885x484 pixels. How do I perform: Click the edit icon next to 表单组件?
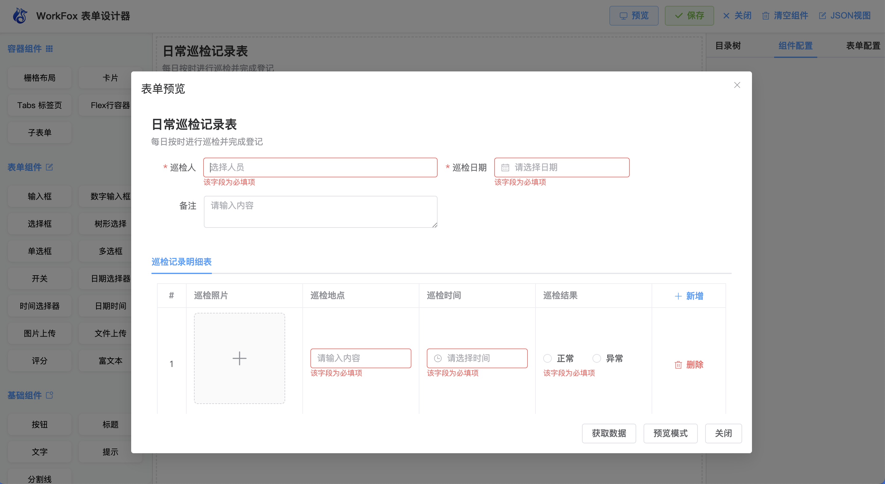(50, 167)
